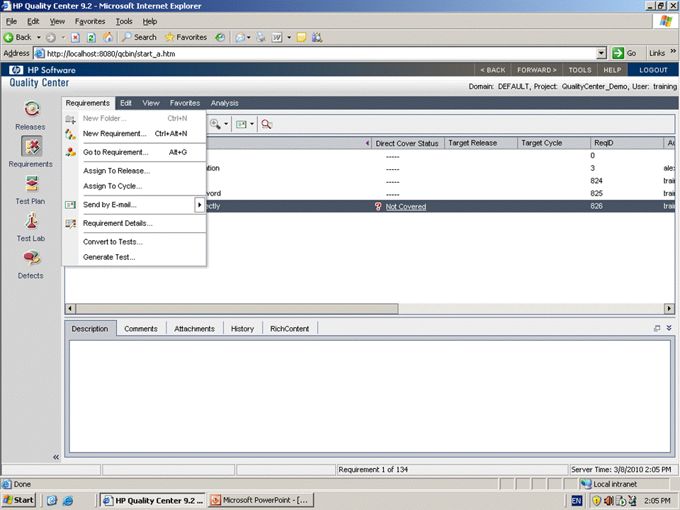This screenshot has height=510, width=680.
Task: Open the Releases module
Action: (x=30, y=115)
